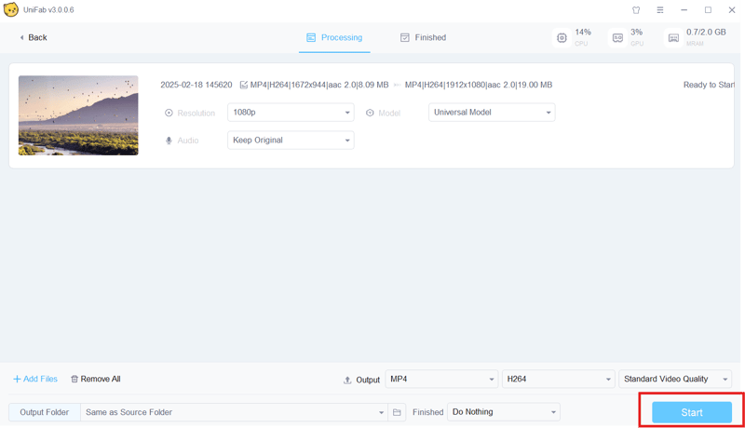Click the trash icon to Remove All

pyautogui.click(x=74, y=379)
